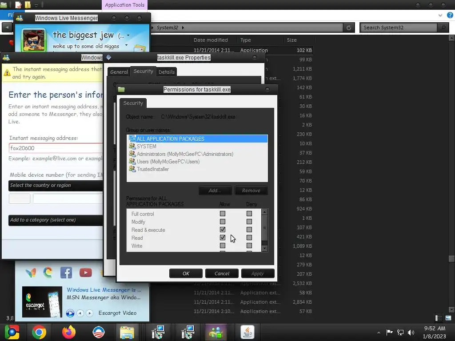Open File Explorer from the taskbar
Viewport: 455px width, 341px height.
(127, 332)
